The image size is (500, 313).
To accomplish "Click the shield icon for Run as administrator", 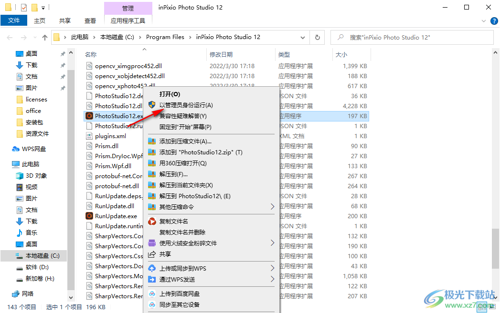I will tap(152, 105).
